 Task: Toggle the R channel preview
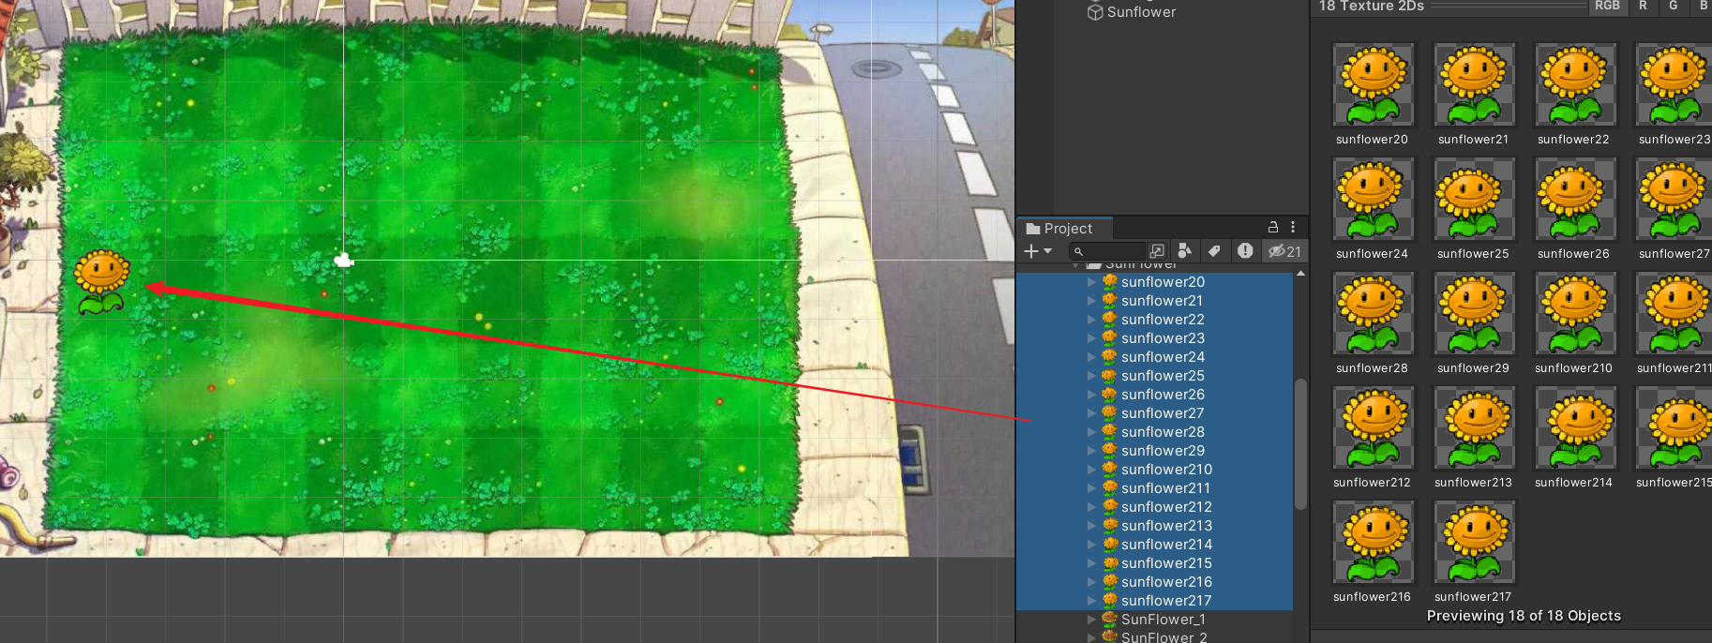tap(1643, 6)
